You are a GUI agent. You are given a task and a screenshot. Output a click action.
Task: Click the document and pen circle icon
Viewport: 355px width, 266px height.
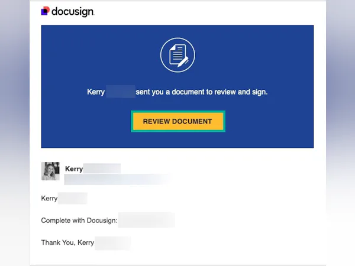(x=177, y=55)
